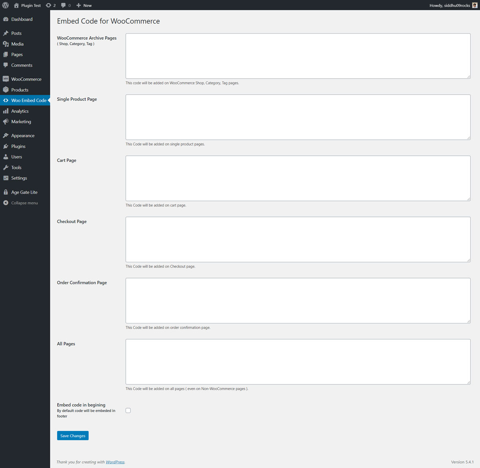Click the Pages icon in sidebar
This screenshot has height=468, width=480.
[x=6, y=54]
